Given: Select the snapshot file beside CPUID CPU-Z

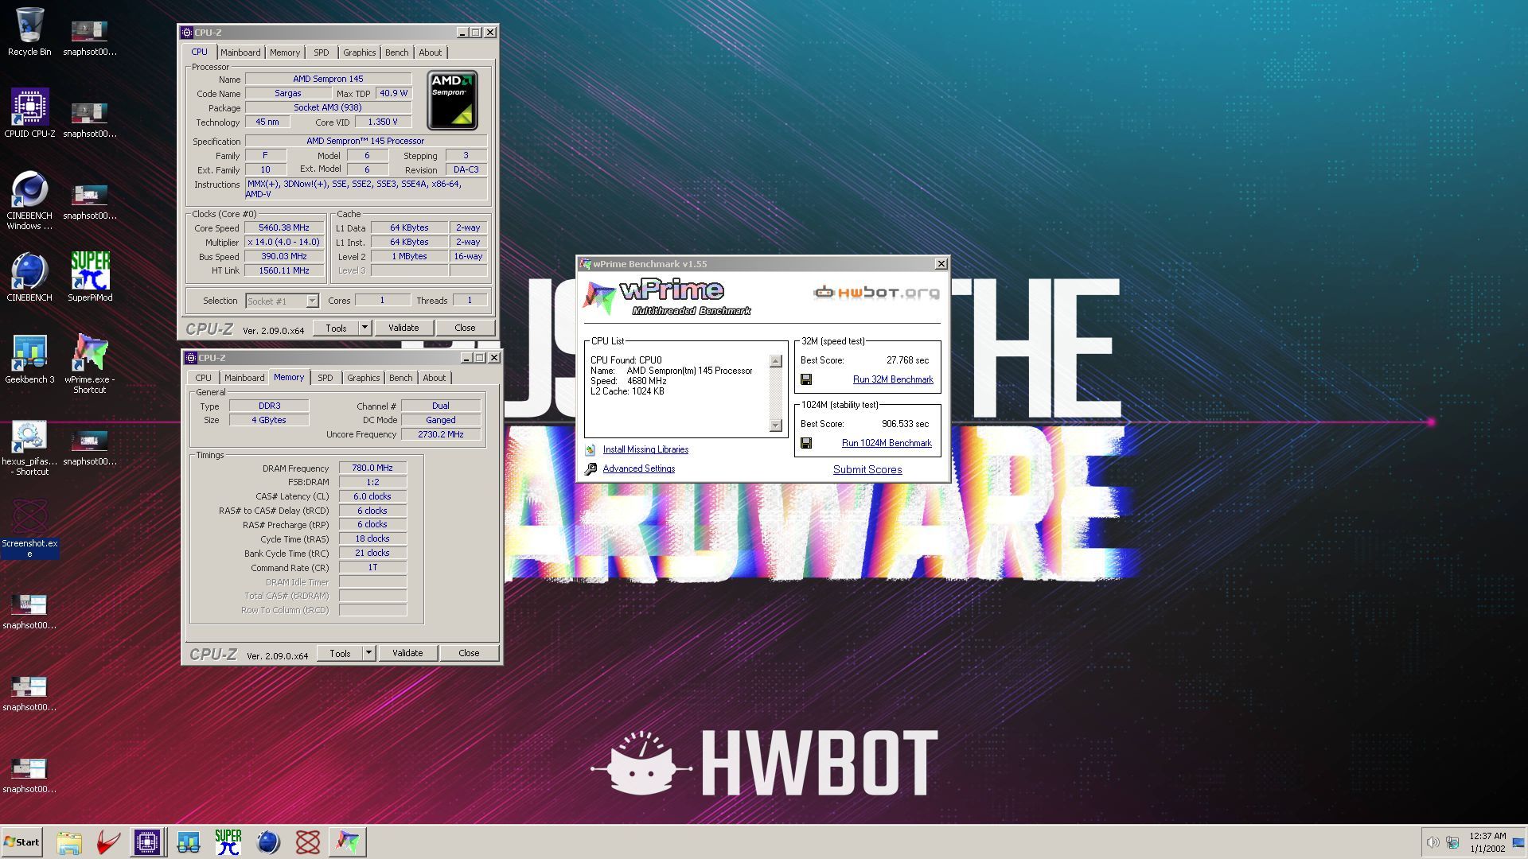Looking at the screenshot, I should 90,120.
